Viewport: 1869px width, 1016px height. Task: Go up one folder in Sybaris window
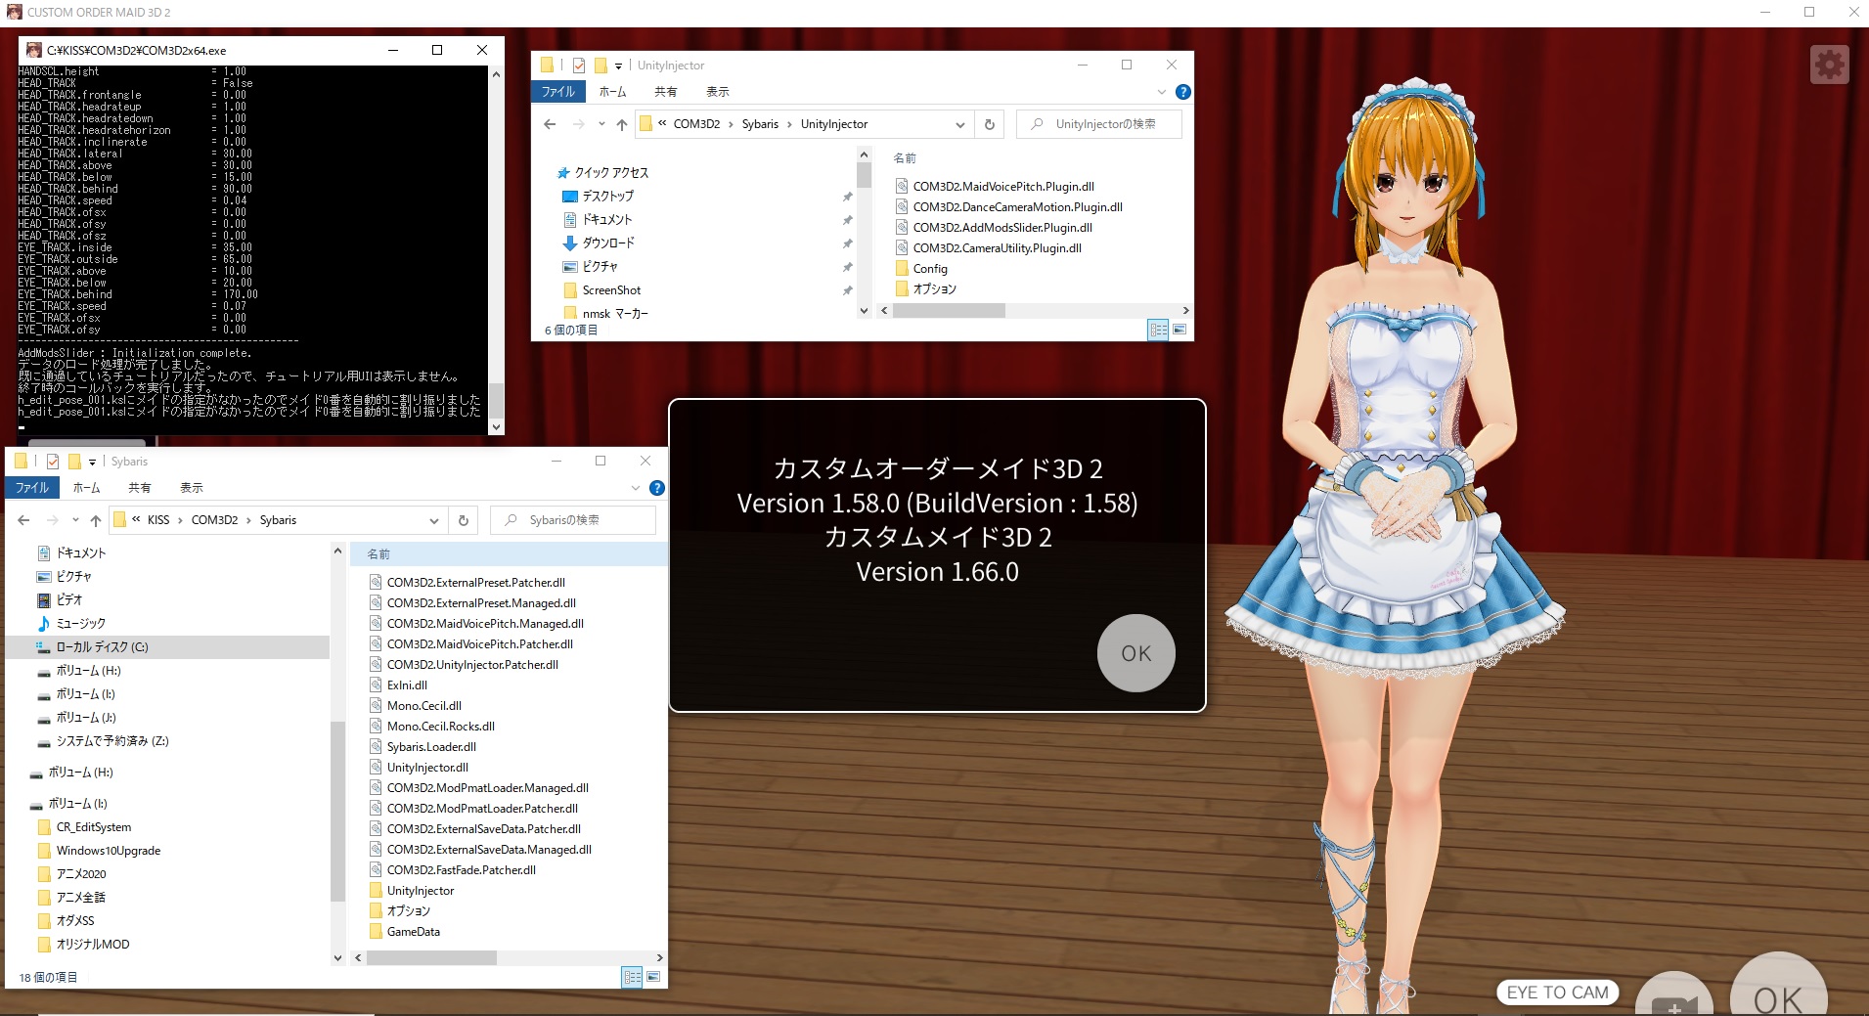[96, 520]
